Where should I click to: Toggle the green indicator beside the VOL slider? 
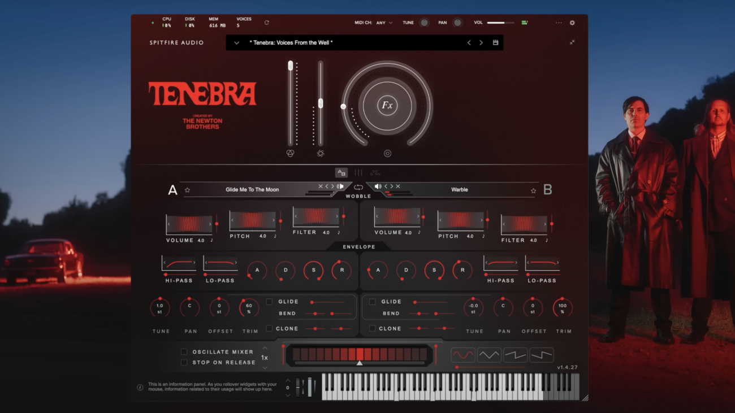coord(525,23)
